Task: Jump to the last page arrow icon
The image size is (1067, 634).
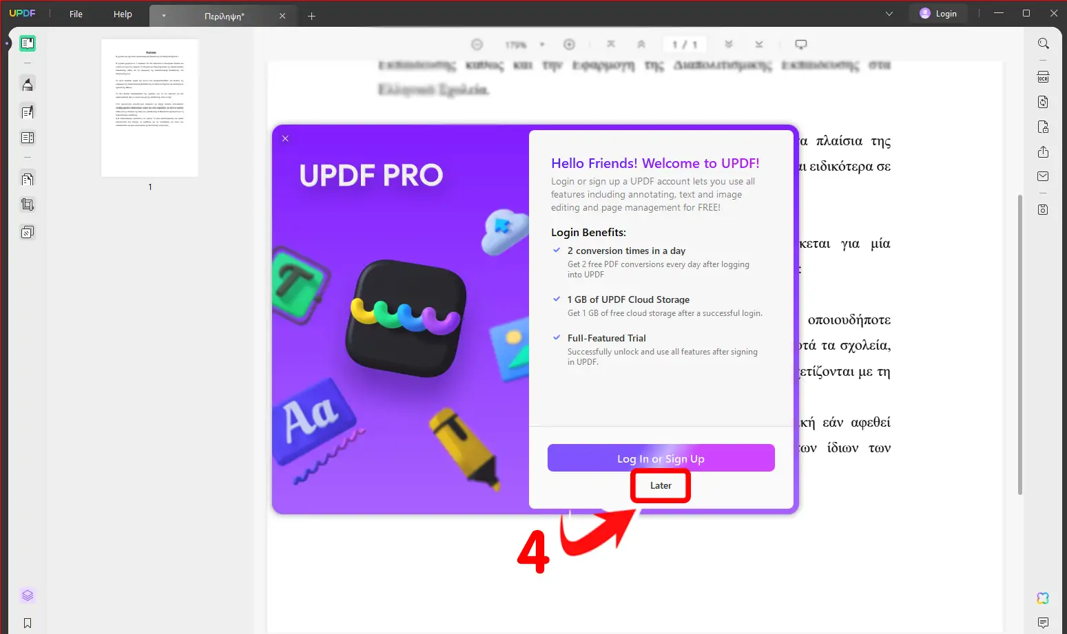Action: pyautogui.click(x=759, y=44)
